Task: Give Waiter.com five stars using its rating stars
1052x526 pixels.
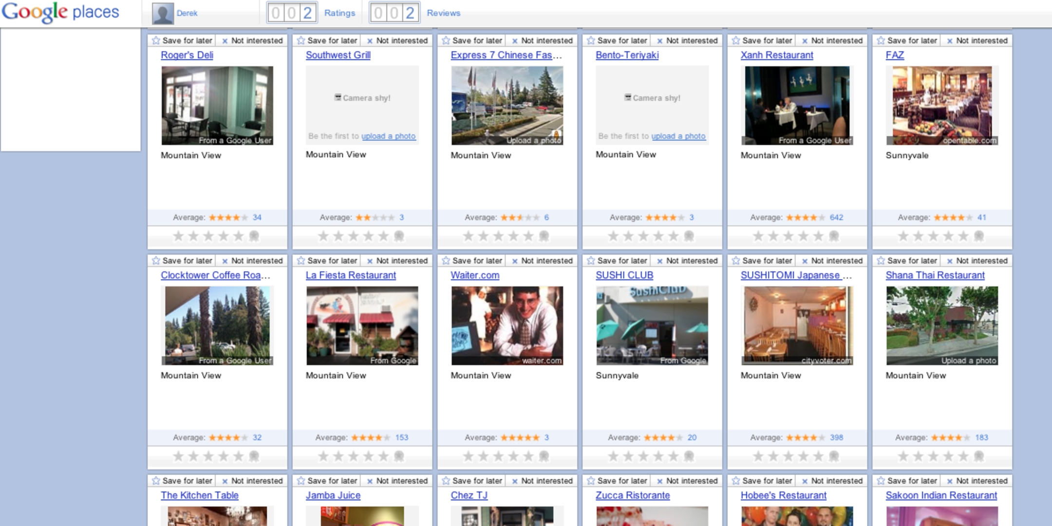Action: [x=529, y=456]
